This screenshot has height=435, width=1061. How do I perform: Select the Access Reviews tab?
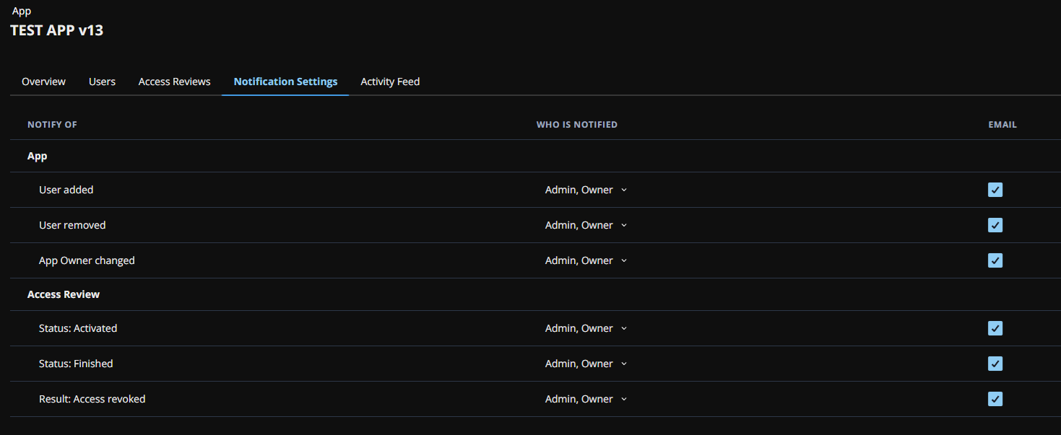point(174,82)
